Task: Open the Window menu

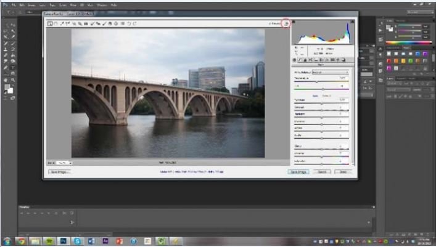Action: [102, 5]
